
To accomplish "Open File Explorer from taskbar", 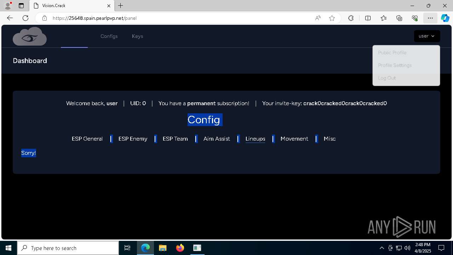I will 163,248.
